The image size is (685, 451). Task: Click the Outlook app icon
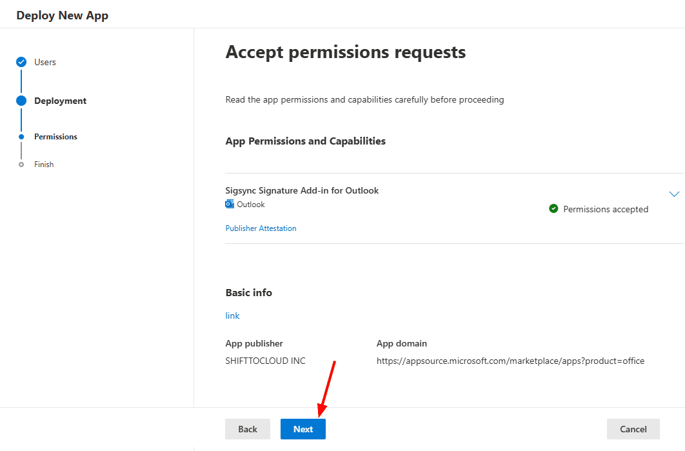click(x=230, y=205)
